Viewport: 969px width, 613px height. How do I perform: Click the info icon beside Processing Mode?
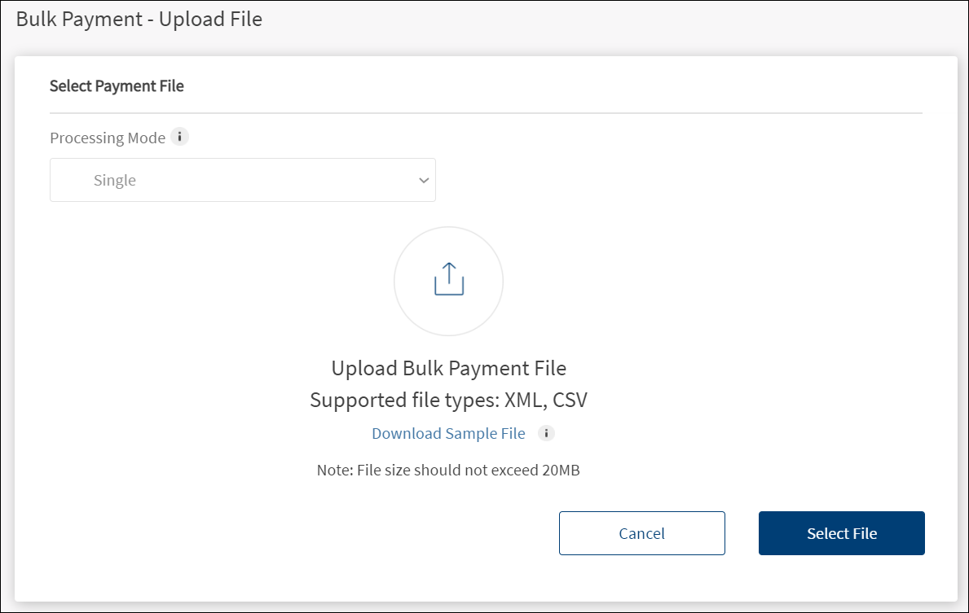tap(180, 137)
